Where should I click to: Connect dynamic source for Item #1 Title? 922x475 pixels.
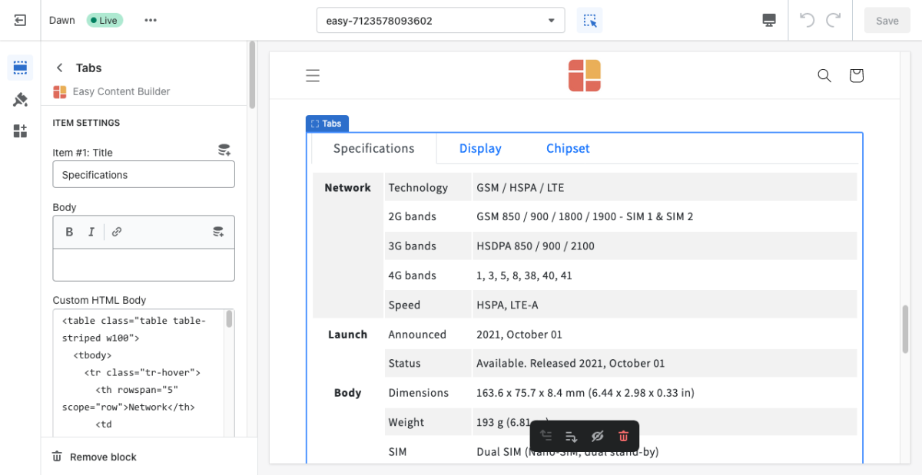tap(224, 150)
